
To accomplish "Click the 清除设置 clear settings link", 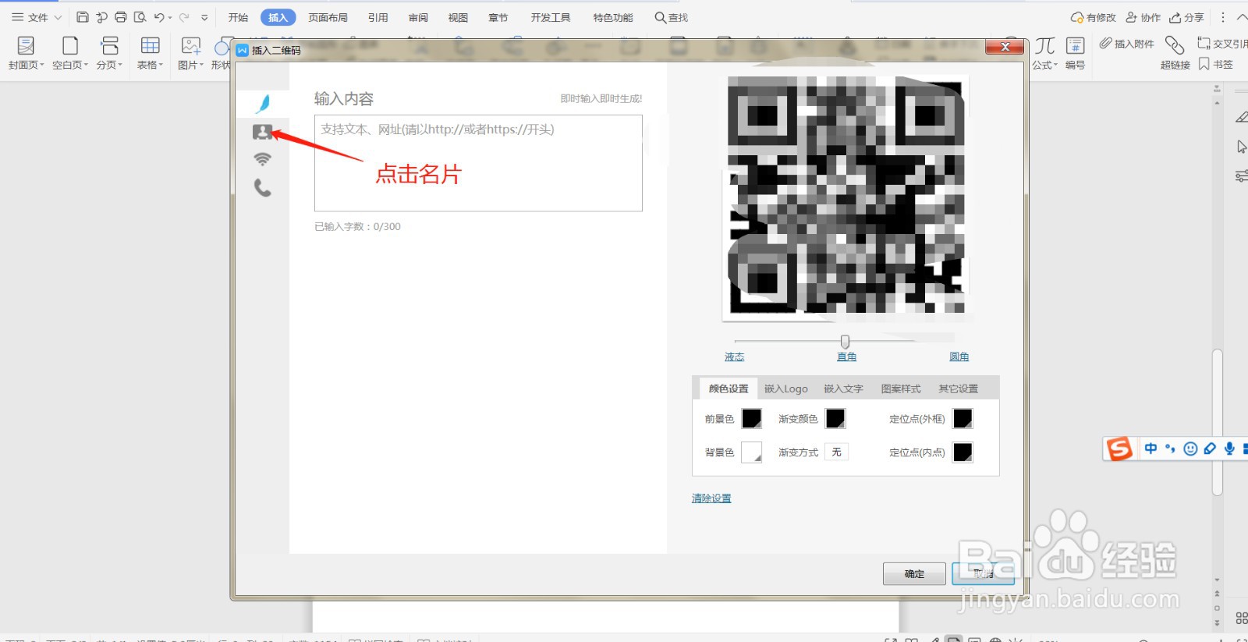I will tap(711, 498).
